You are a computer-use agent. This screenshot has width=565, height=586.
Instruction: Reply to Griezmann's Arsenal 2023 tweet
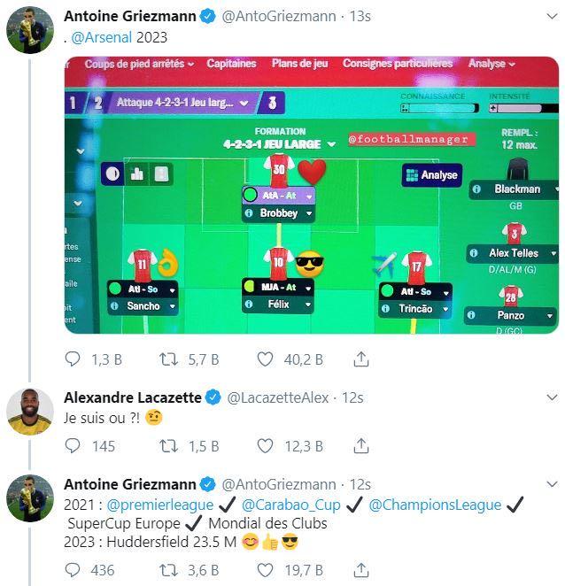[x=72, y=359]
